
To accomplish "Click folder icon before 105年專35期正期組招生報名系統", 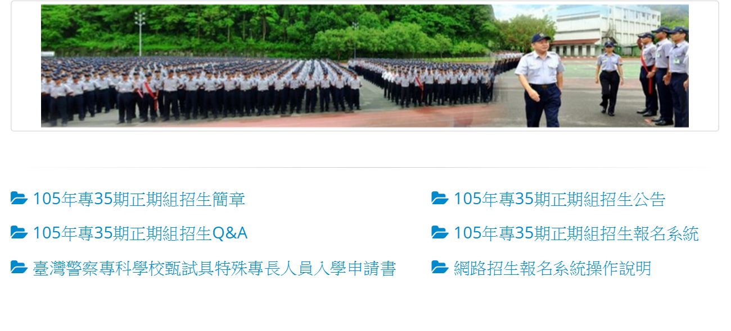I will [x=440, y=233].
